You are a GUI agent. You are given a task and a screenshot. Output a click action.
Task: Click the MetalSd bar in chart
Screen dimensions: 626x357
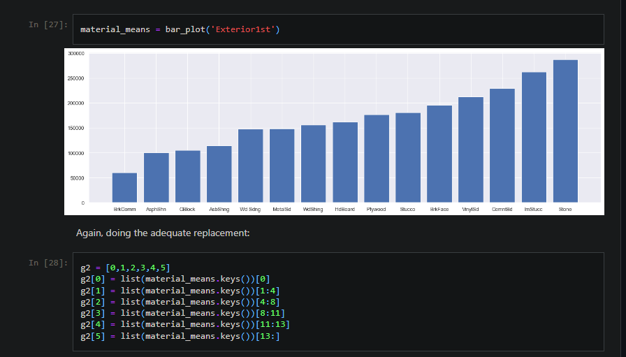click(282, 166)
